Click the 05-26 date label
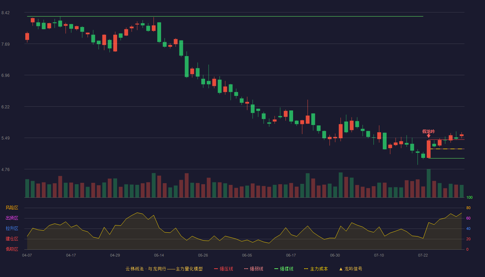 tap(203, 255)
